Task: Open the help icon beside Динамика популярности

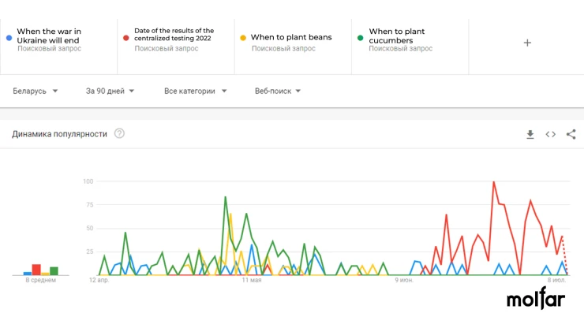Action: (x=119, y=133)
